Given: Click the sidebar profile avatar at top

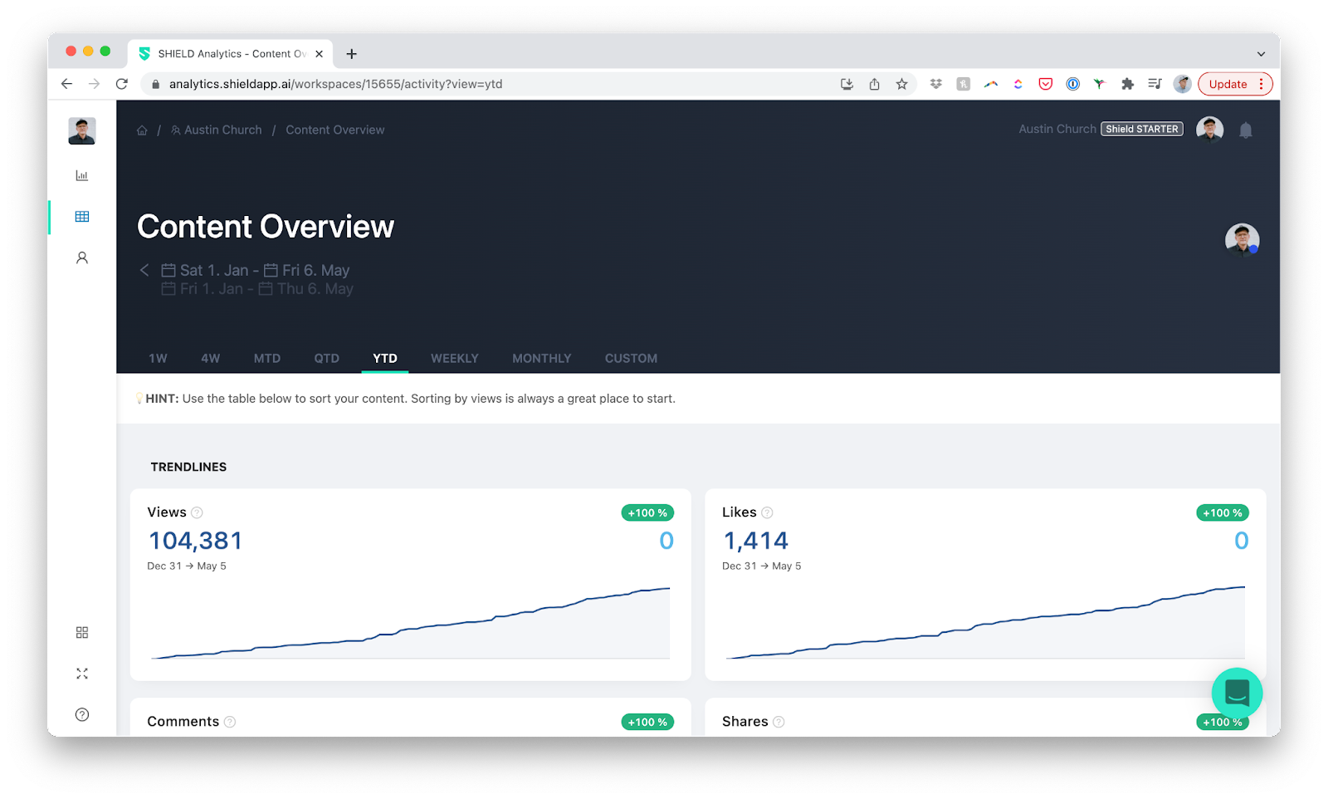Looking at the screenshot, I should (x=82, y=131).
